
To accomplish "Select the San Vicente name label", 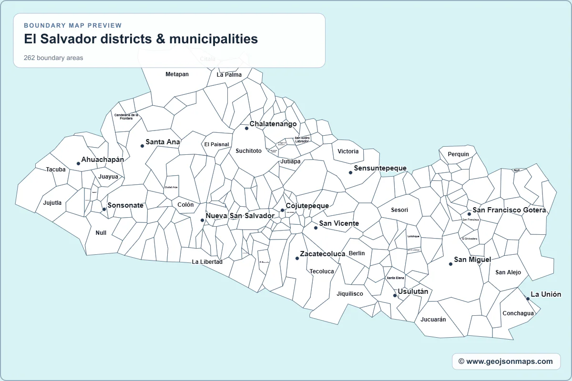I will (339, 223).
